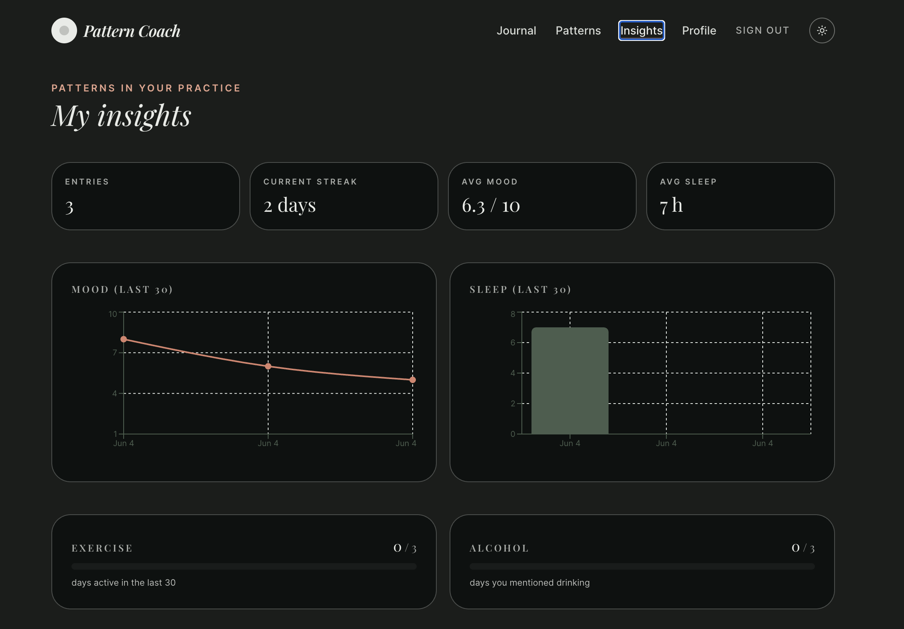Click the Sign Out button
This screenshot has height=629, width=904.
[762, 30]
